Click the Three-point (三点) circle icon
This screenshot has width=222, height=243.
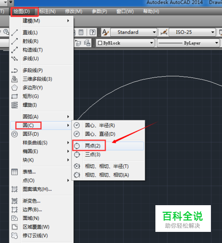77,154
